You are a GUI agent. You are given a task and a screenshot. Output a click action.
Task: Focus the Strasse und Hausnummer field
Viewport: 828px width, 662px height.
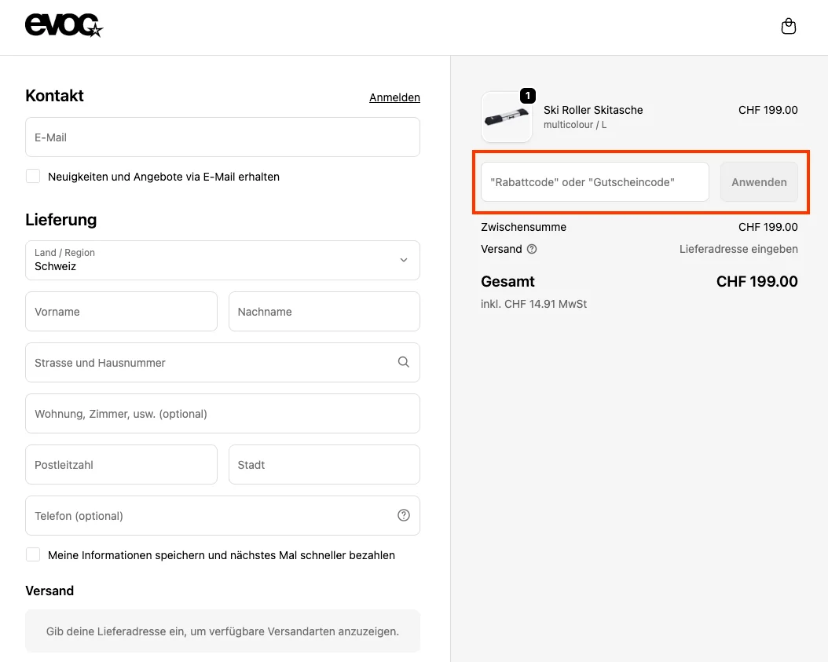point(208,363)
